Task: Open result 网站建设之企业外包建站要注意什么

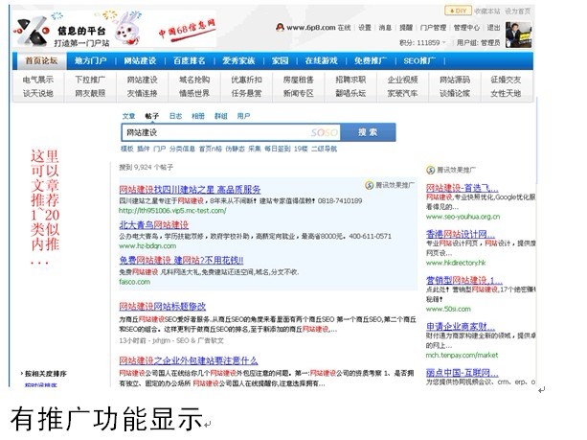Action: (x=189, y=361)
